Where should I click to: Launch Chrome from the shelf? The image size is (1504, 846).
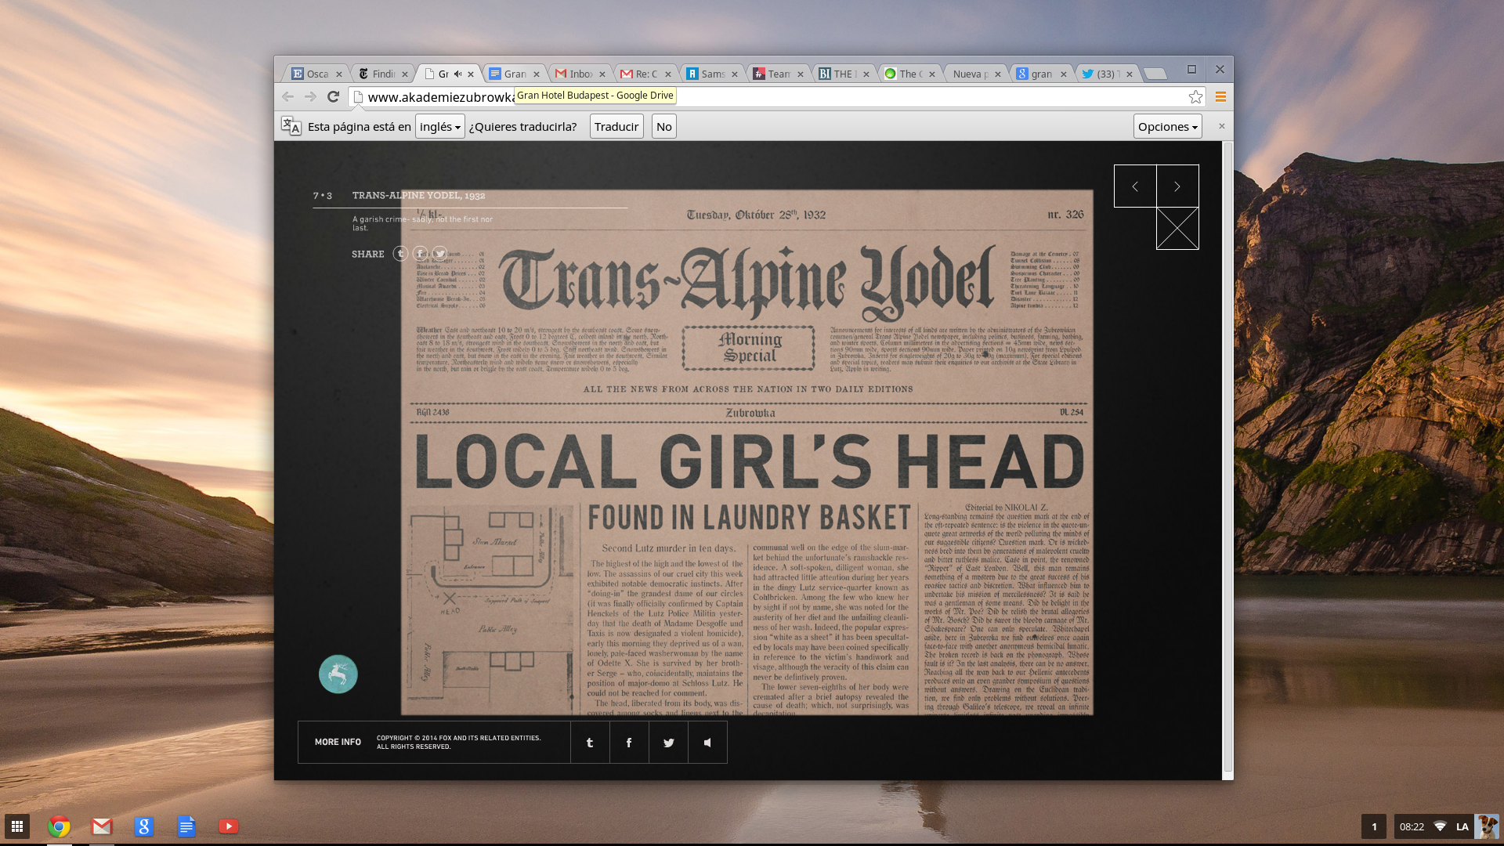[59, 826]
